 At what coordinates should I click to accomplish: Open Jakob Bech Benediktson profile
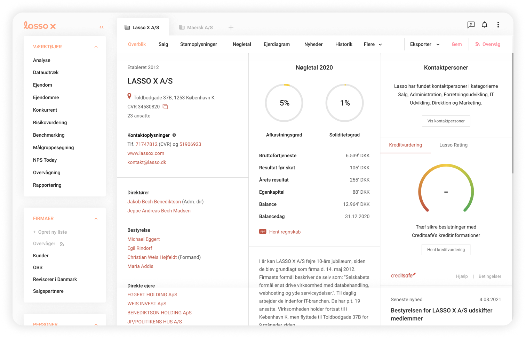point(154,202)
